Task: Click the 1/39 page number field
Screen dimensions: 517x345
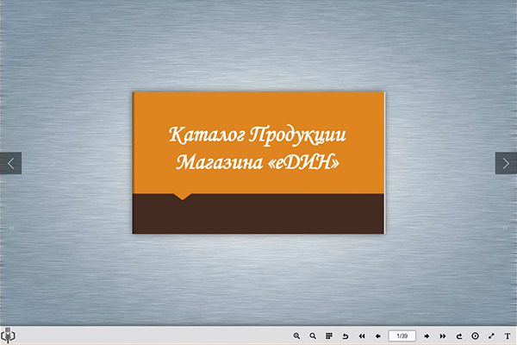Action: point(402,336)
